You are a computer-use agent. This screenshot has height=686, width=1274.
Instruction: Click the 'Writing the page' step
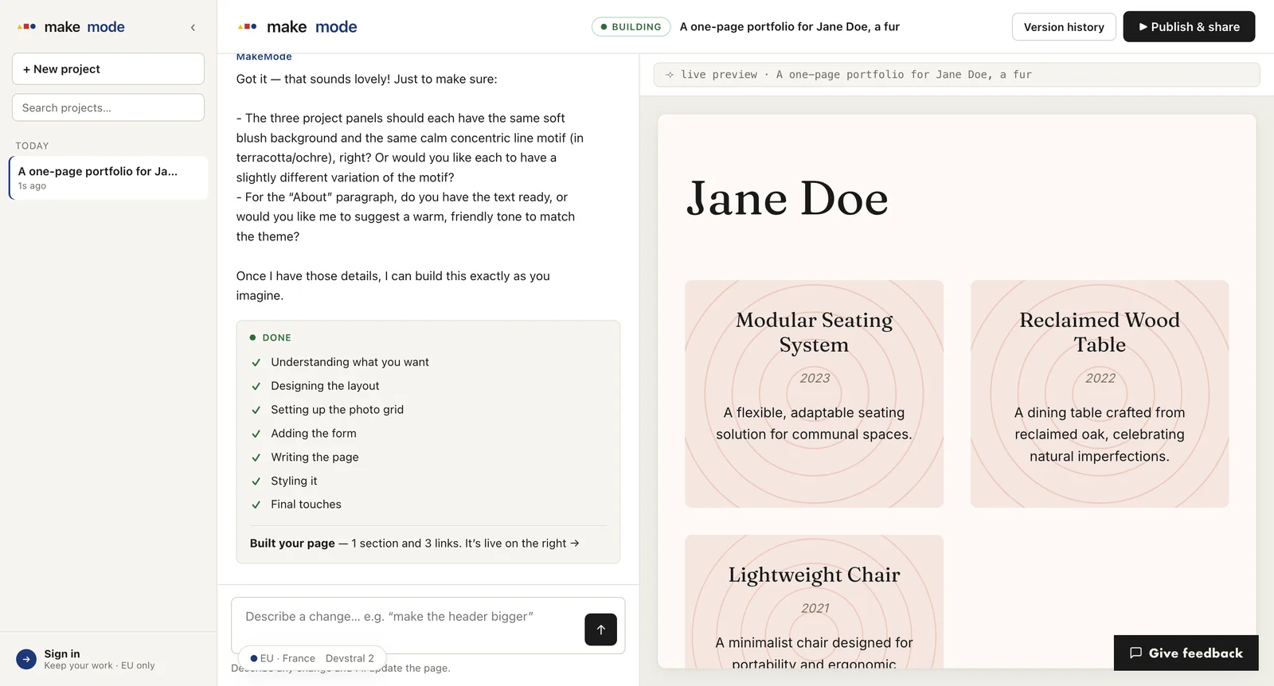(x=315, y=458)
